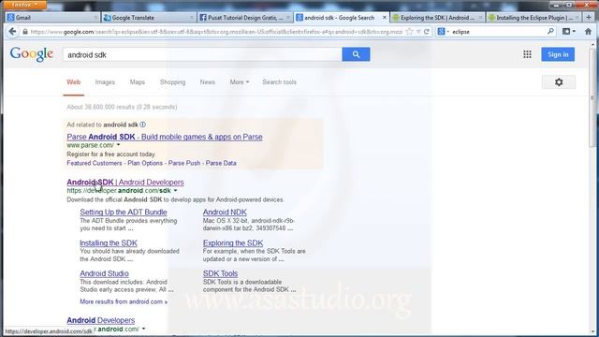Switch to the Google Translate tab

149,18
